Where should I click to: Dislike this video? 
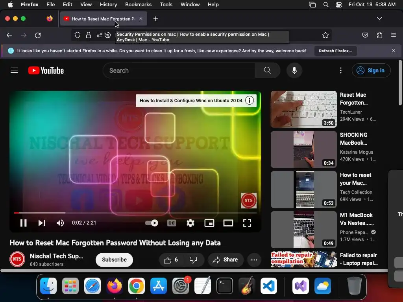tap(193, 260)
